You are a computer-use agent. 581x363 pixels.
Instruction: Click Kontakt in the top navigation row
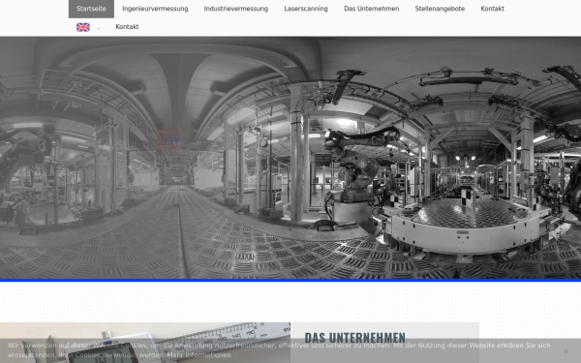(x=492, y=9)
